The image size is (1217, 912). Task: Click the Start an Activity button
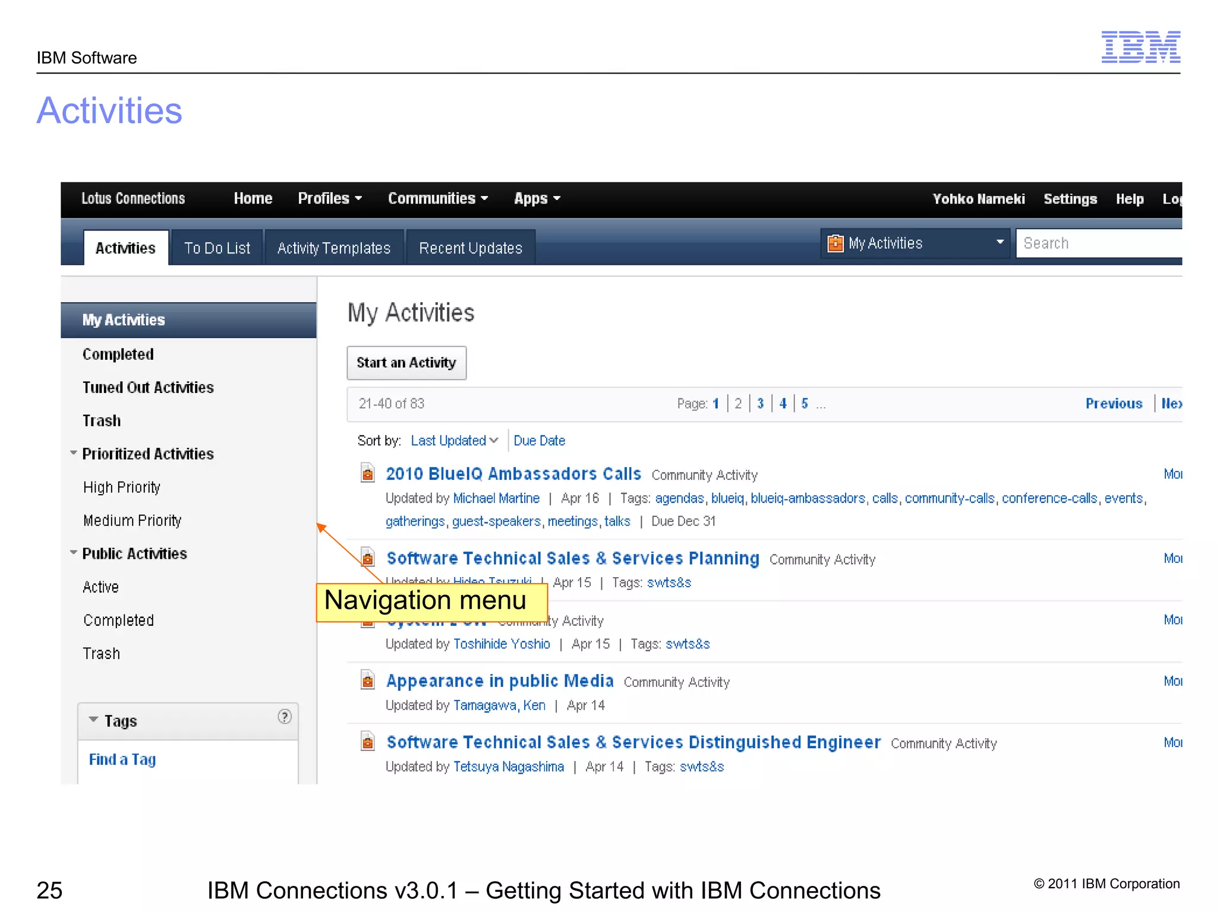(406, 363)
